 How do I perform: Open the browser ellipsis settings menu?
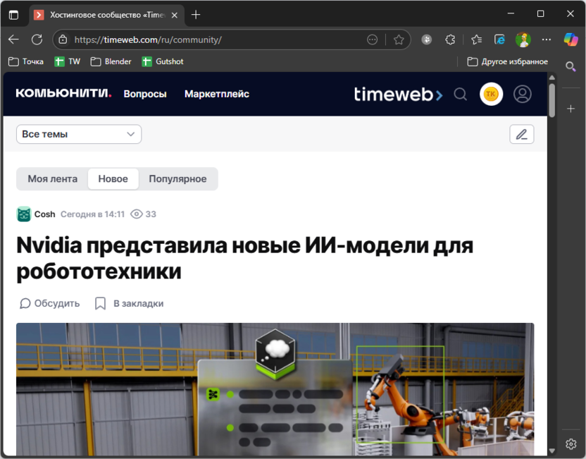coord(546,39)
